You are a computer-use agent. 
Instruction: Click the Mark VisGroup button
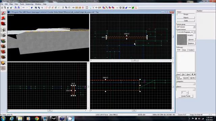click(x=188, y=74)
